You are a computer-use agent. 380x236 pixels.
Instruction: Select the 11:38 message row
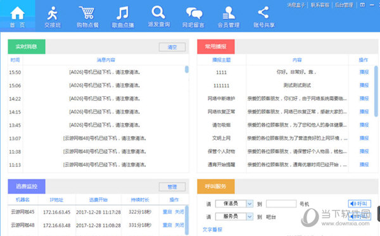click(x=98, y=151)
